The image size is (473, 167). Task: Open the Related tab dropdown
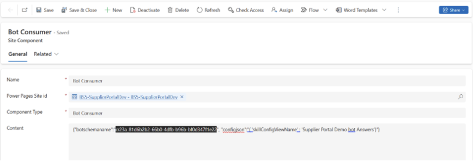46,54
